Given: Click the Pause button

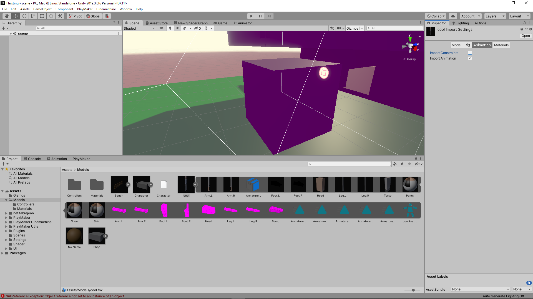Looking at the screenshot, I should [260, 16].
